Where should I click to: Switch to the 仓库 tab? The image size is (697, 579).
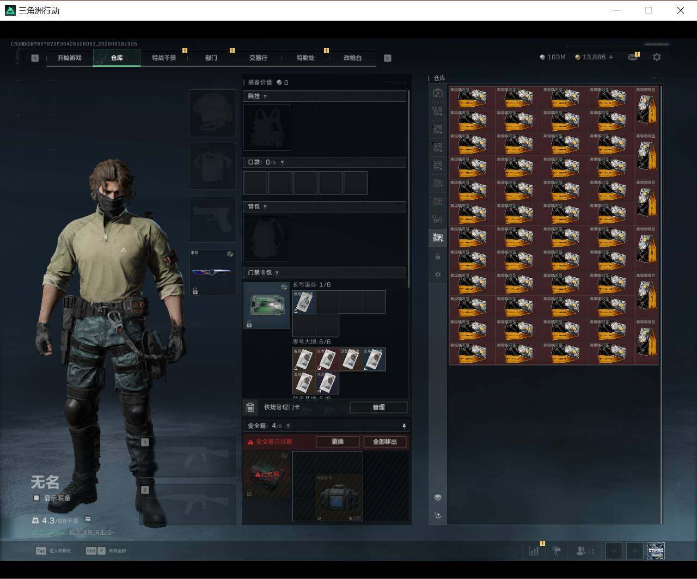click(x=117, y=58)
